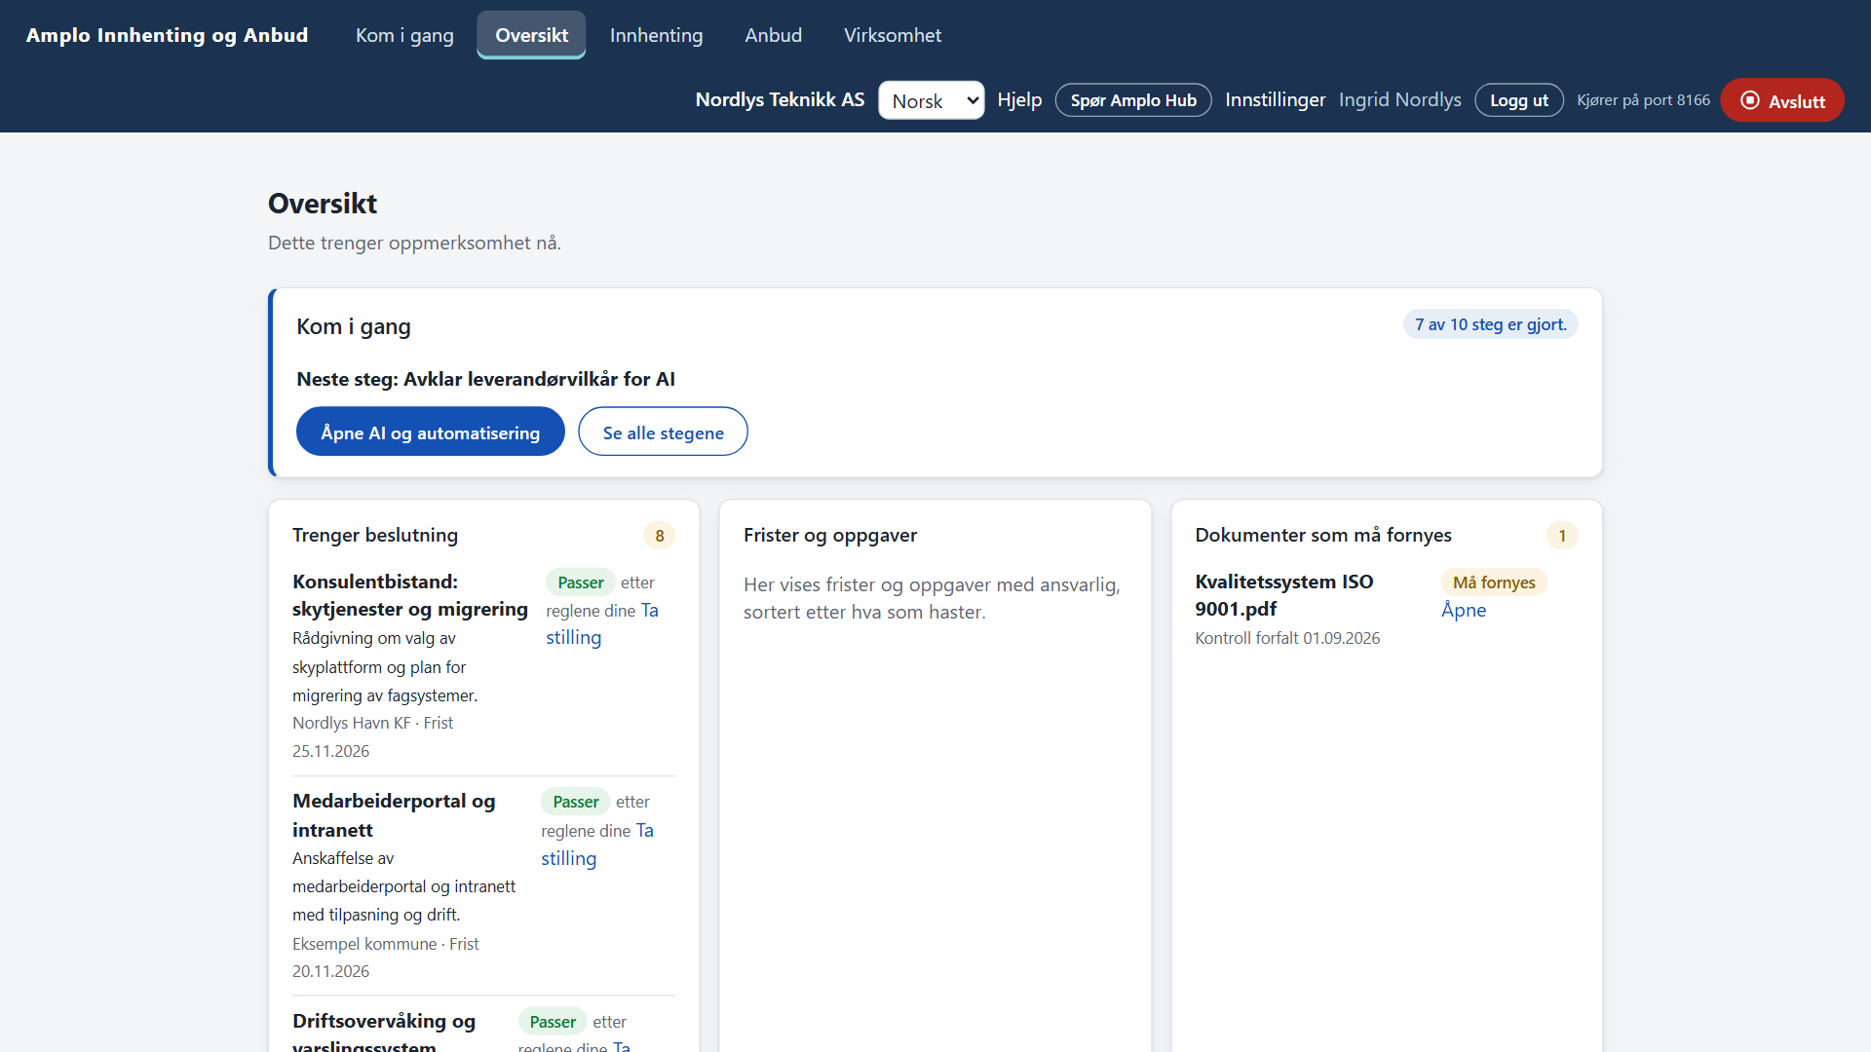Select the Oversikt tab

(531, 35)
